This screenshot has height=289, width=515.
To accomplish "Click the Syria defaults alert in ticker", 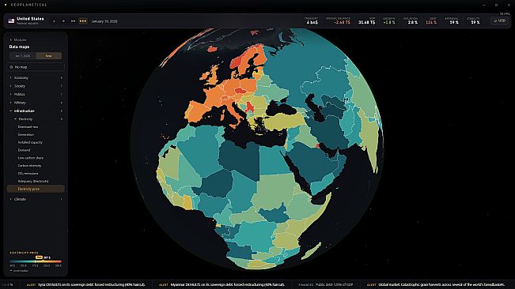I will click(85, 285).
